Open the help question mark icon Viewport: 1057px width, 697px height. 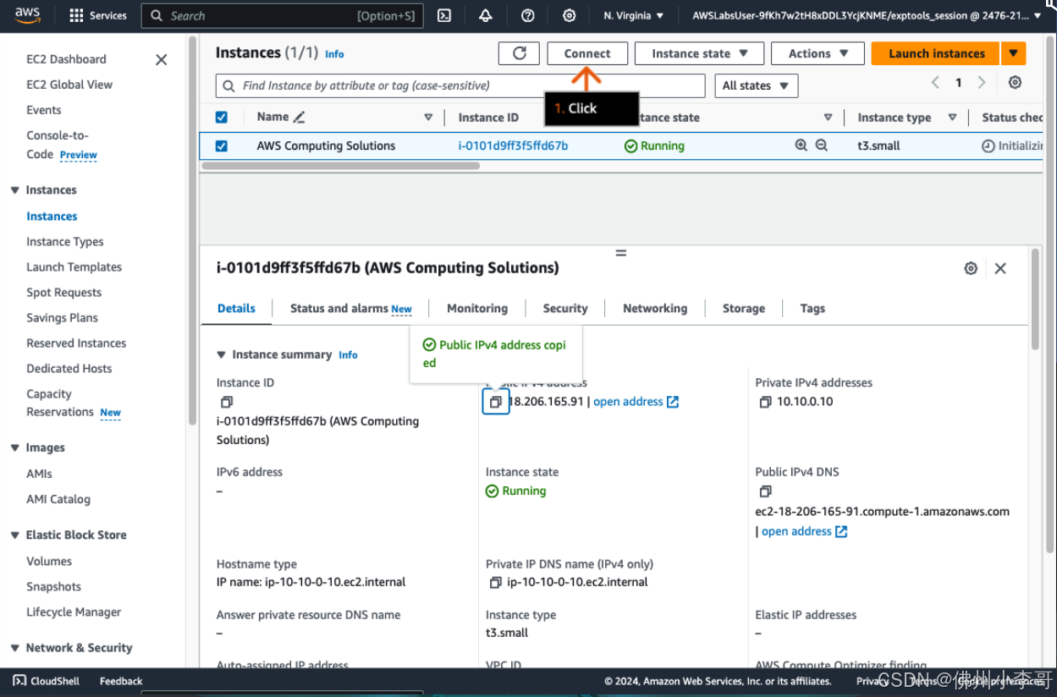[x=528, y=16]
